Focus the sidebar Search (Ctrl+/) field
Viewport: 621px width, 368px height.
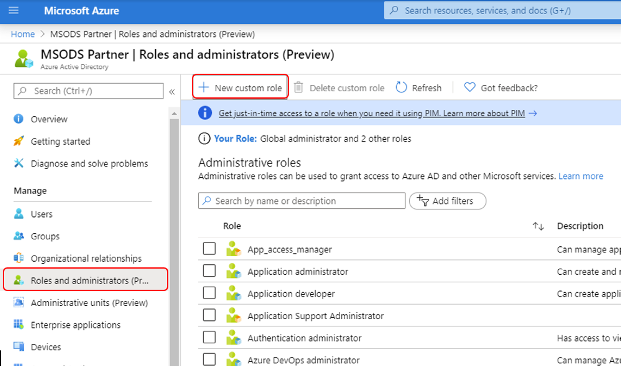[x=88, y=91]
